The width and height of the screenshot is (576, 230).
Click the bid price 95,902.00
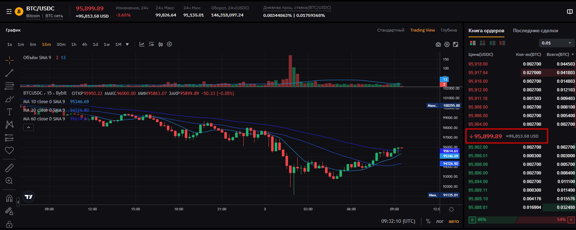point(478,147)
